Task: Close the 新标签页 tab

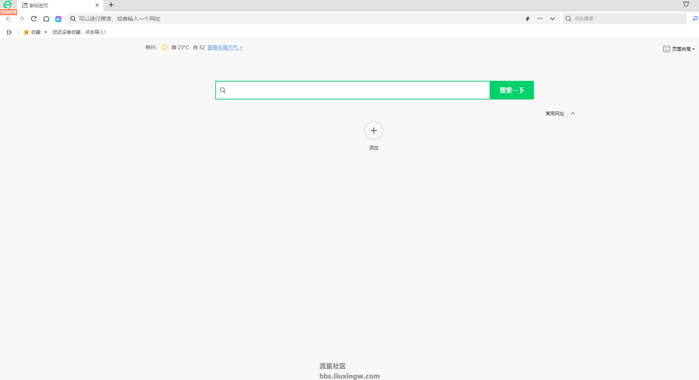Action: [97, 5]
